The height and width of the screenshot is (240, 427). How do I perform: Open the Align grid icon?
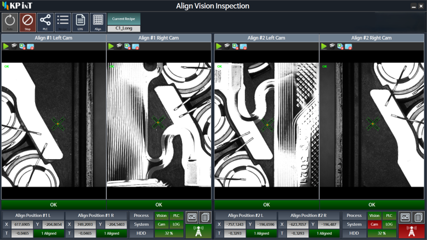(x=98, y=22)
